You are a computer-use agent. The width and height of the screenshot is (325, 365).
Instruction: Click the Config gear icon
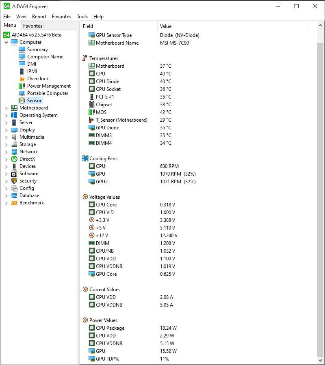[14, 188]
